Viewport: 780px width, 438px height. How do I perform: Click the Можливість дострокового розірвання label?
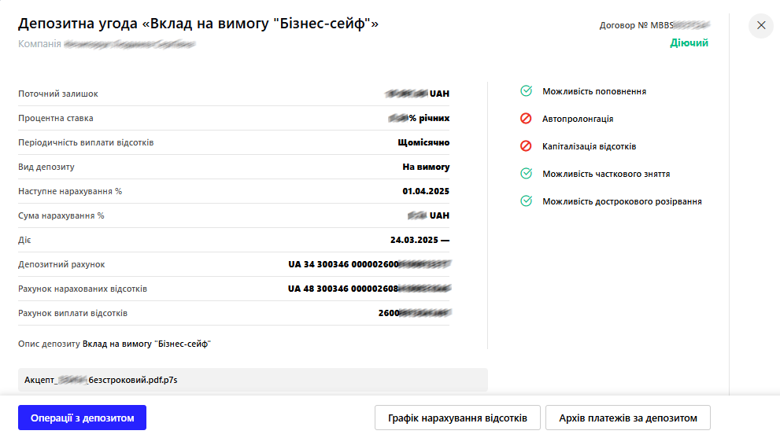pos(622,201)
